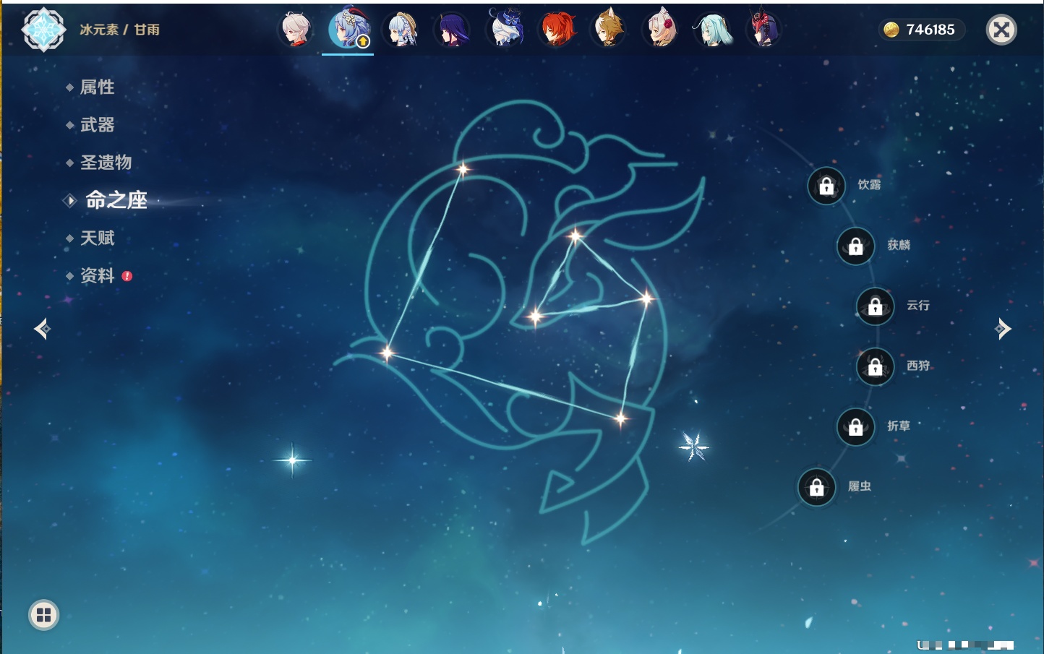The width and height of the screenshot is (1044, 654).
Task: Select the dark purple-haired character portrait
Action: tap(453, 30)
